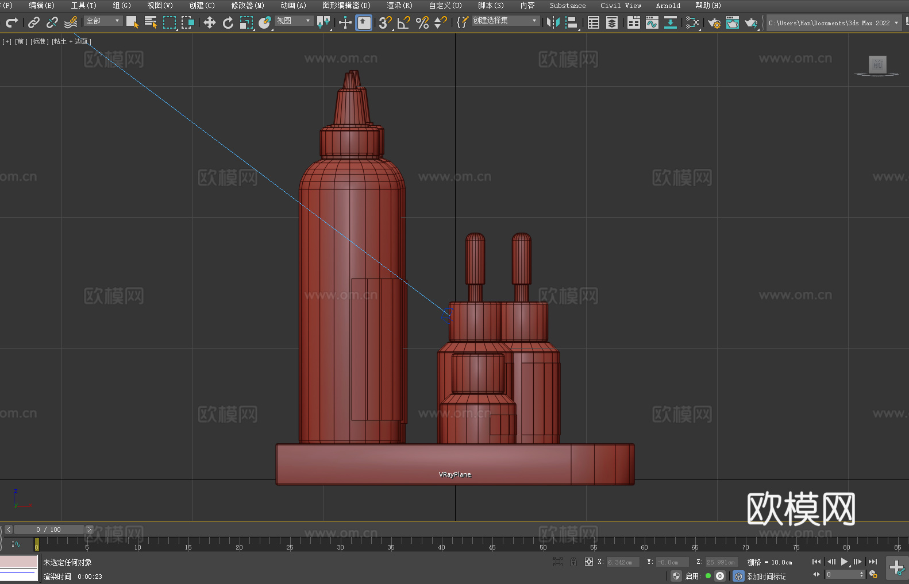
Task: Toggle Percent Snap
Action: tap(422, 22)
